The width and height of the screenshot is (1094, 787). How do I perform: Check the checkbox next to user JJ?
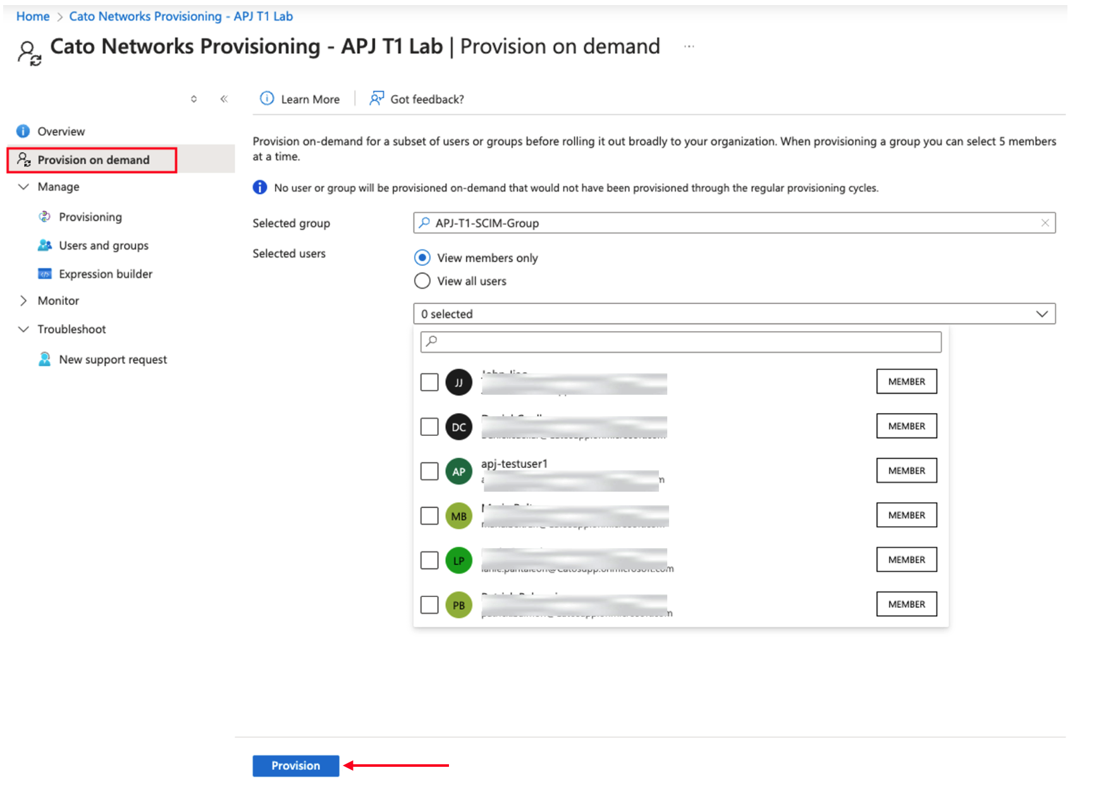(429, 381)
